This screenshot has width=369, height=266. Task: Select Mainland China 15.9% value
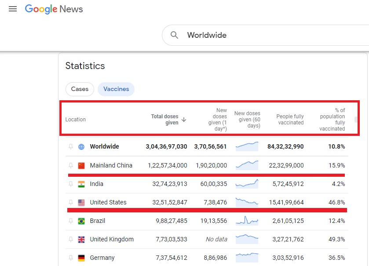tap(337, 165)
